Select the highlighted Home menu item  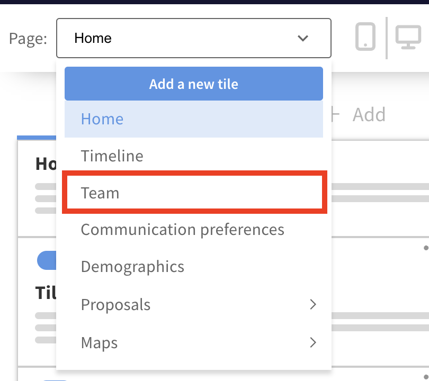(x=102, y=119)
